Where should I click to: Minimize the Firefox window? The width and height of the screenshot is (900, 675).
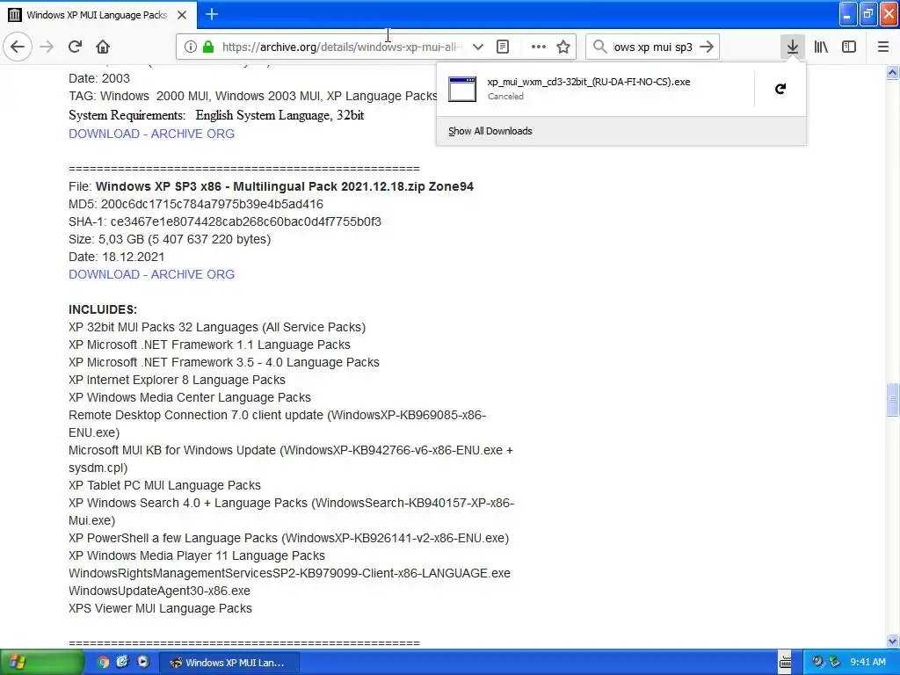(848, 14)
